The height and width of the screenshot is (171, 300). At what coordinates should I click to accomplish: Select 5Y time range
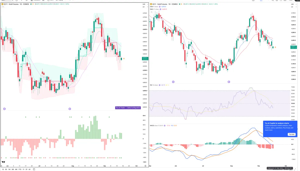coord(26,169)
